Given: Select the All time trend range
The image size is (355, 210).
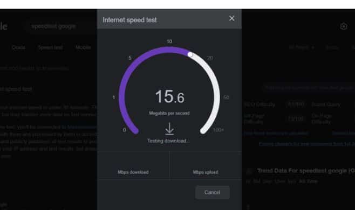Looking at the screenshot, I should 309,181.
